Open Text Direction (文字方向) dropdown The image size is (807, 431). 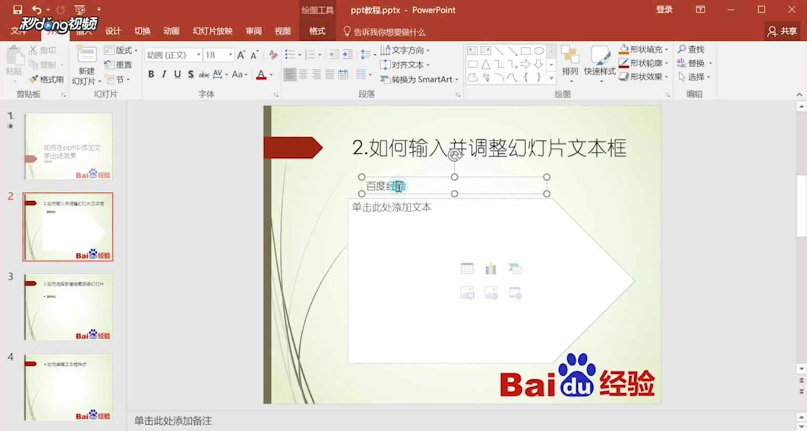pyautogui.click(x=405, y=50)
